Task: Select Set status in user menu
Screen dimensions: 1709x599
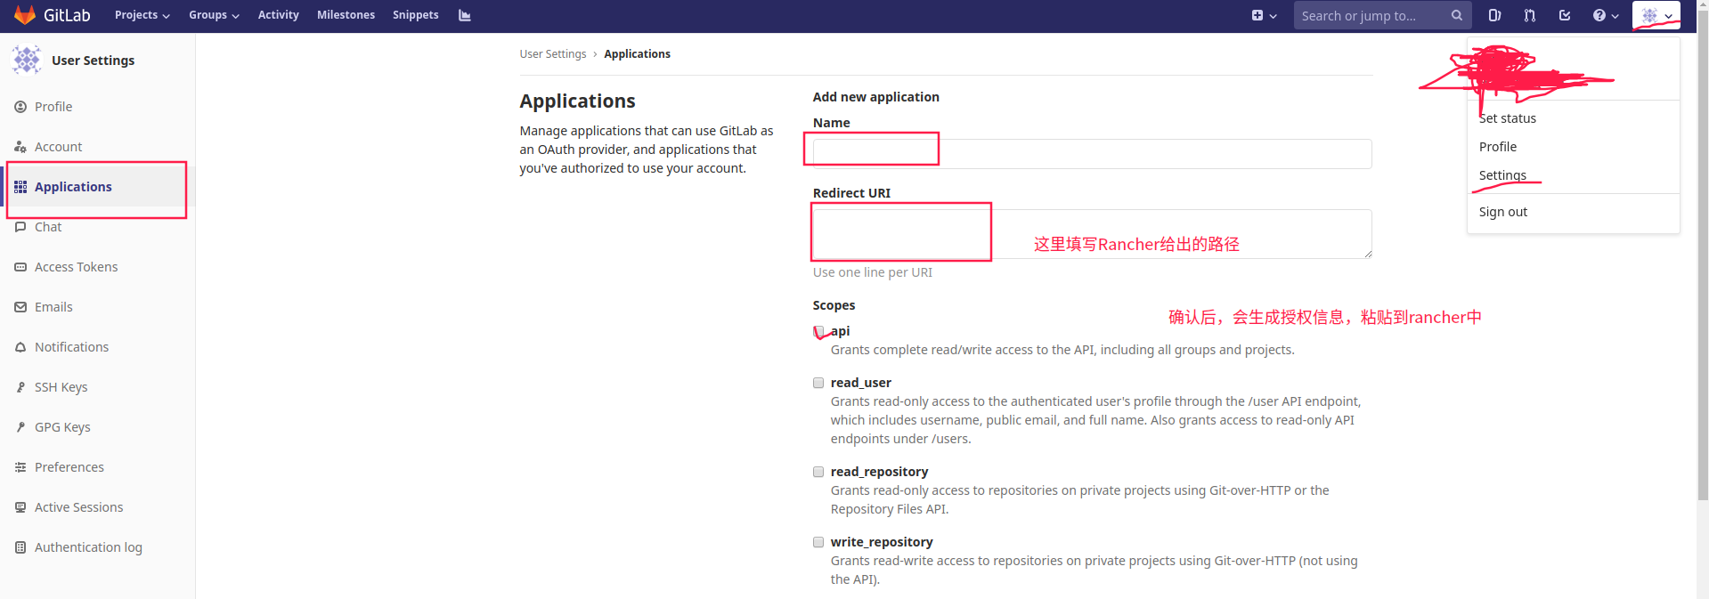Action: coord(1508,118)
